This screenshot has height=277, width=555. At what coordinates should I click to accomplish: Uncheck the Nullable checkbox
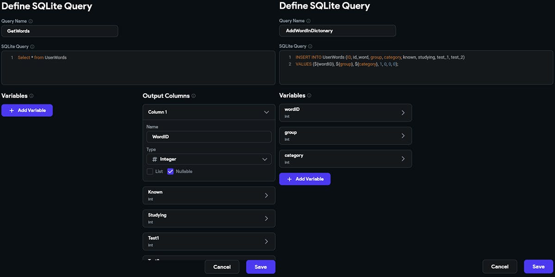[x=170, y=172]
